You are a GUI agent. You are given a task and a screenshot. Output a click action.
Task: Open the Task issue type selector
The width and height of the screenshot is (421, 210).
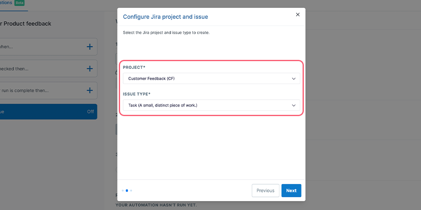click(x=211, y=105)
